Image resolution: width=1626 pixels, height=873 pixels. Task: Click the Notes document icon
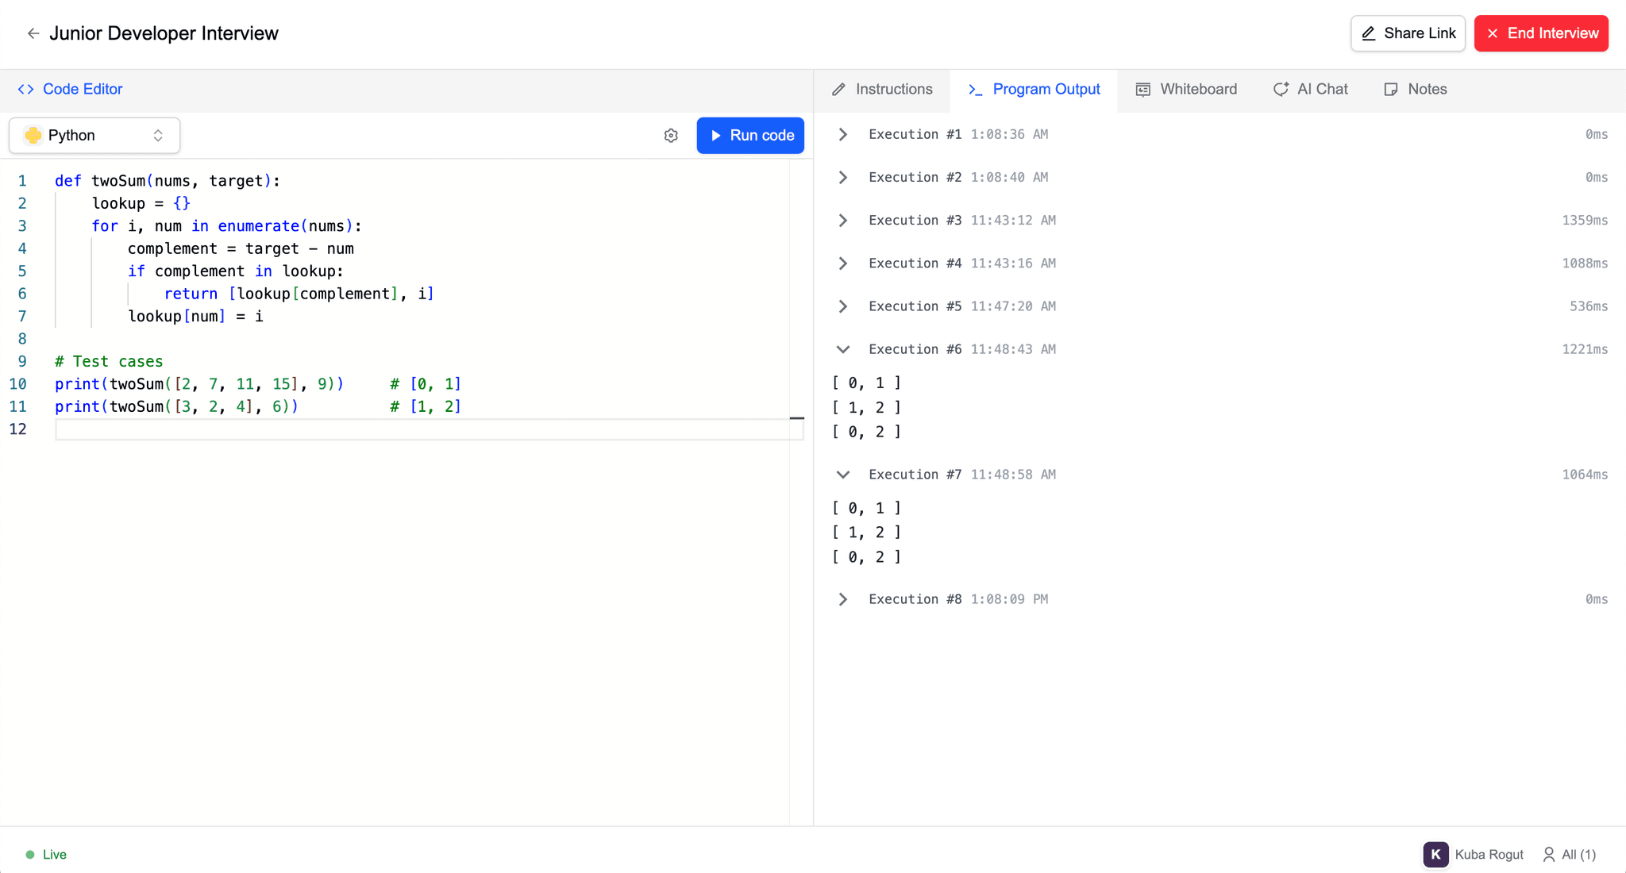point(1390,89)
